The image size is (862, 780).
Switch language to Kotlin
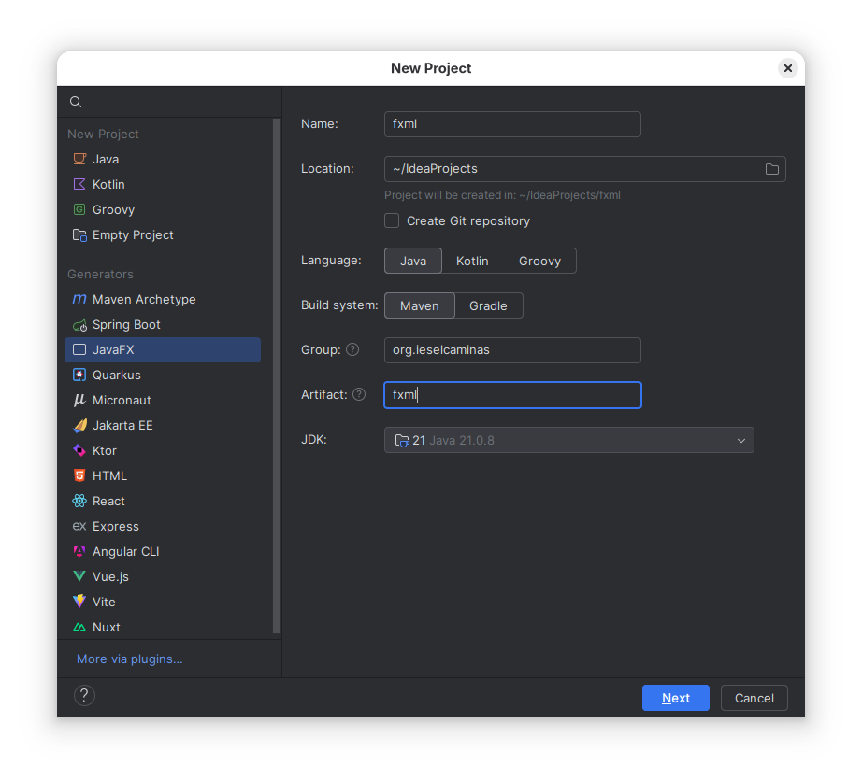[472, 261]
